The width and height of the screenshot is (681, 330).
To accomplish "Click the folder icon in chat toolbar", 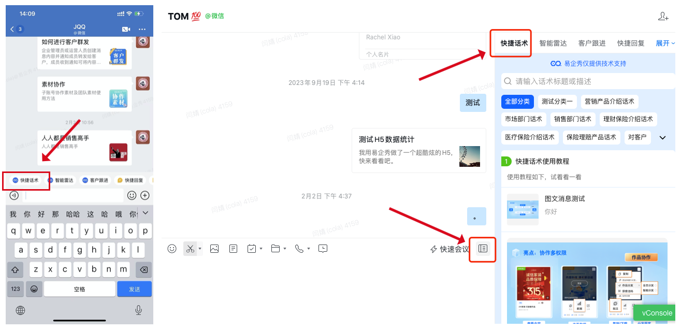I will tap(276, 249).
